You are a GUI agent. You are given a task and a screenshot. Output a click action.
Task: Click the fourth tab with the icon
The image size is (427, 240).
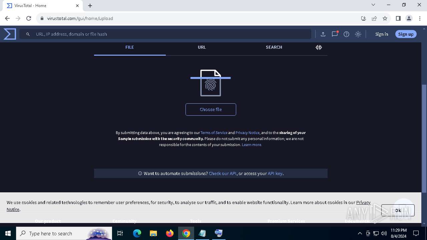tap(319, 47)
